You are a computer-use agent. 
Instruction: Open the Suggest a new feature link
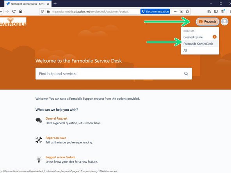coord(60,157)
